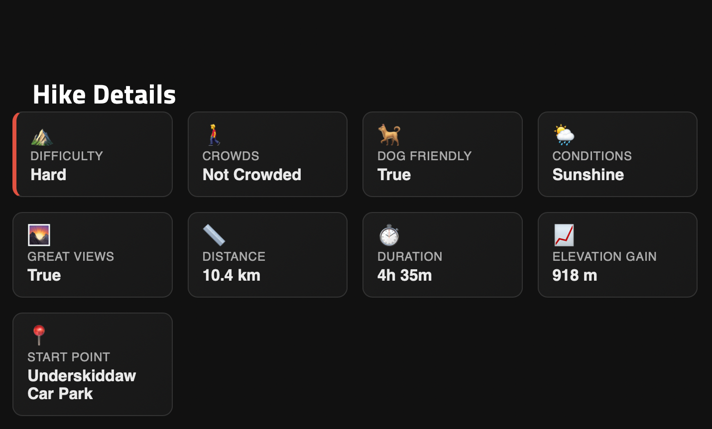Click the dog icon on Dog Friendly card

pyautogui.click(x=389, y=135)
